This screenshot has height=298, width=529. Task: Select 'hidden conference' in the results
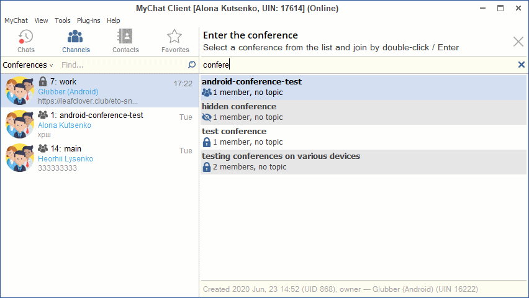click(x=364, y=112)
